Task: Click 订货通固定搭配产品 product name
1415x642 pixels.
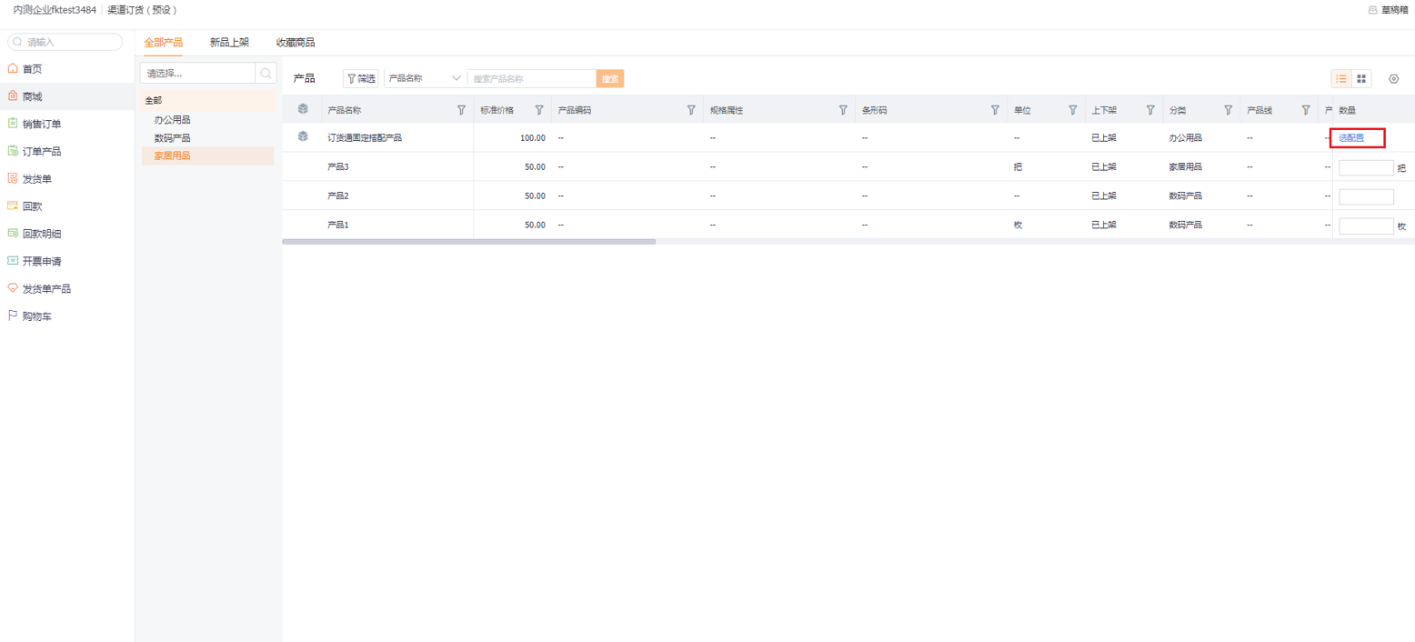Action: pos(365,138)
